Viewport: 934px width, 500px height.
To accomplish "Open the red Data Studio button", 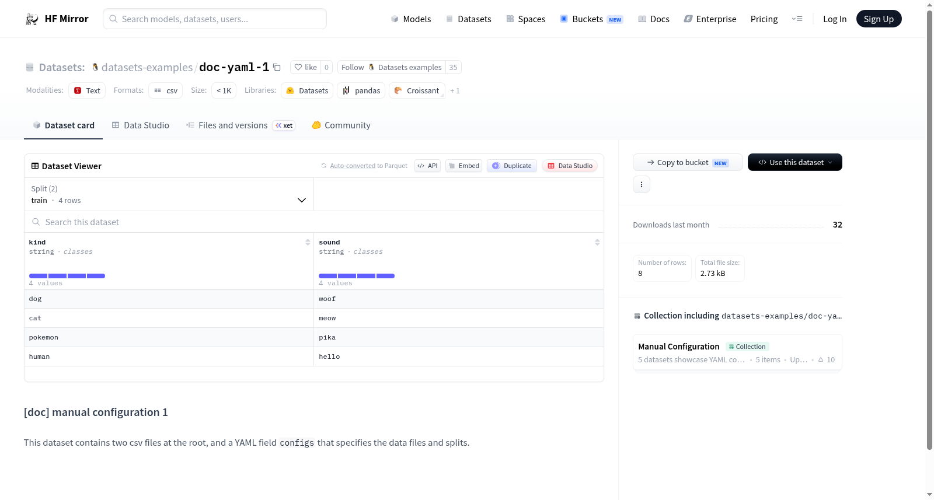I will (570, 166).
